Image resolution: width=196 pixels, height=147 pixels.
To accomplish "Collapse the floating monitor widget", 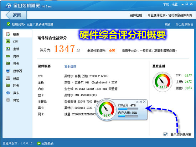I will 137,102.
